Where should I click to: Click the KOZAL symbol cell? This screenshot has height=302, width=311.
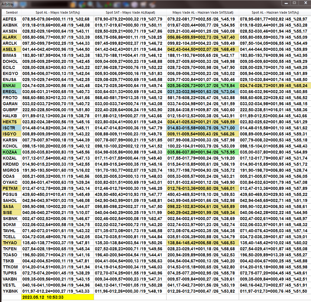coord(11,158)
